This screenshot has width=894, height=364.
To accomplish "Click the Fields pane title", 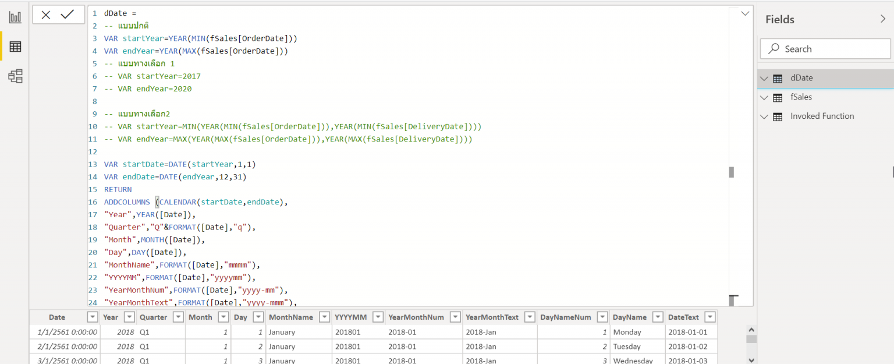I will pyautogui.click(x=780, y=19).
